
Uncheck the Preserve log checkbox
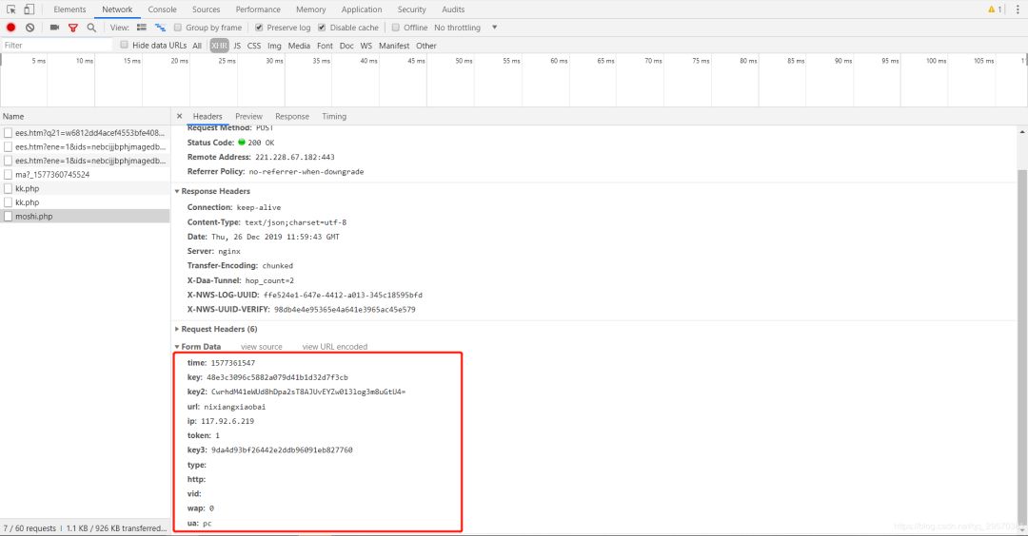tap(259, 28)
